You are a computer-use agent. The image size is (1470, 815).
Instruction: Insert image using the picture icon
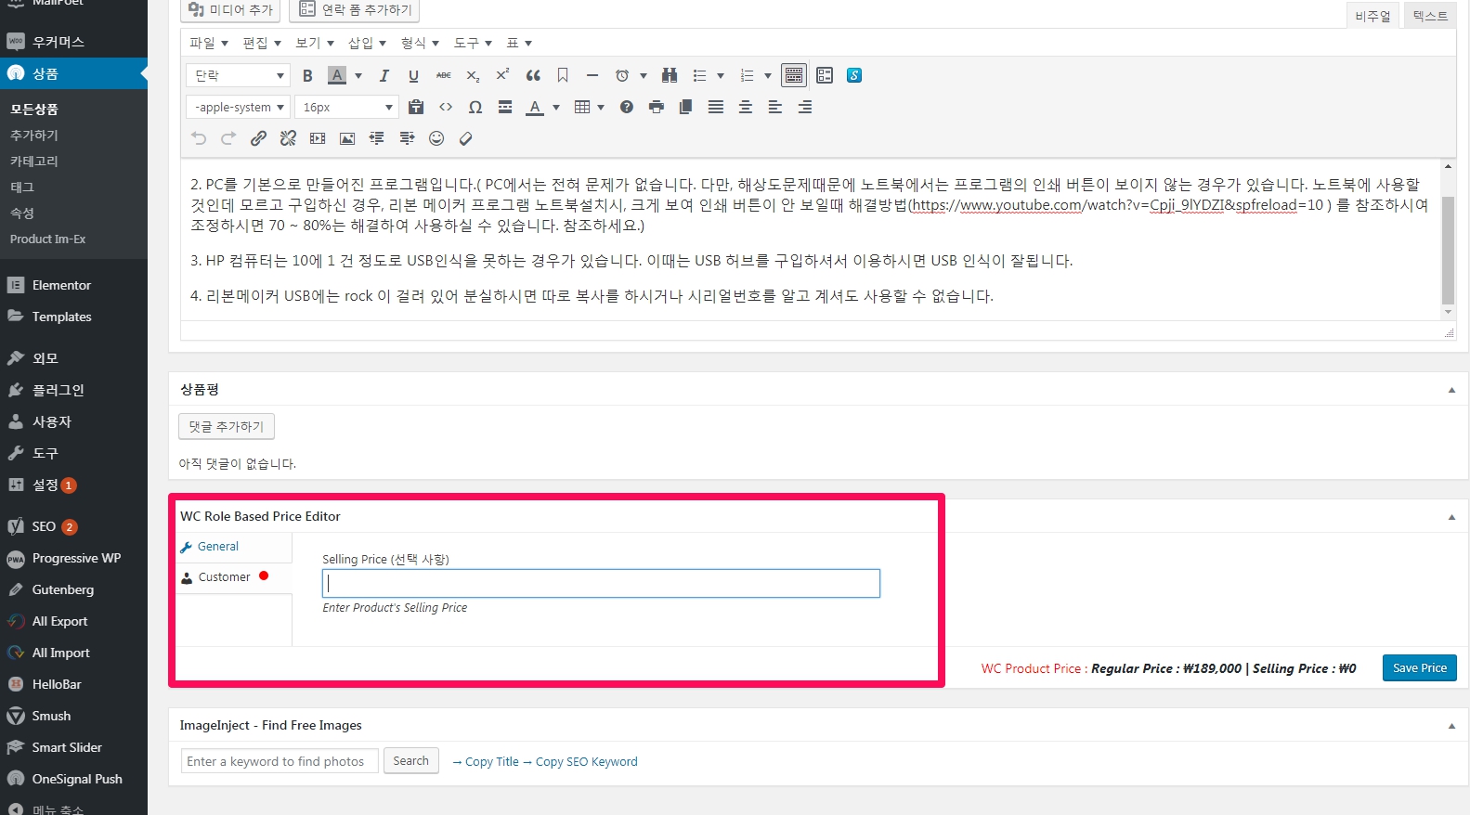(347, 139)
